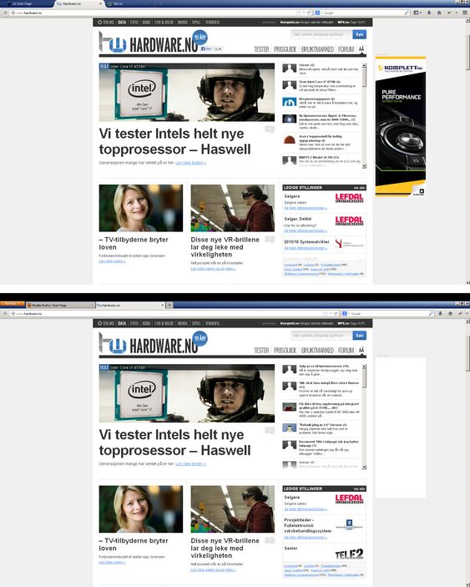Open TEK.NO nav item in upper window

[106, 23]
